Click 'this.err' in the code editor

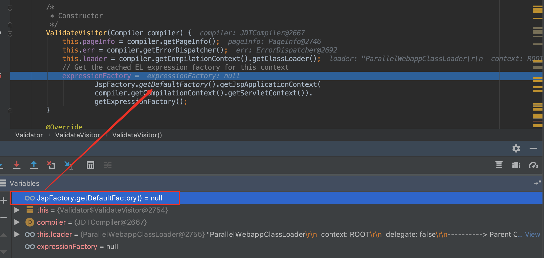pyautogui.click(x=78, y=50)
